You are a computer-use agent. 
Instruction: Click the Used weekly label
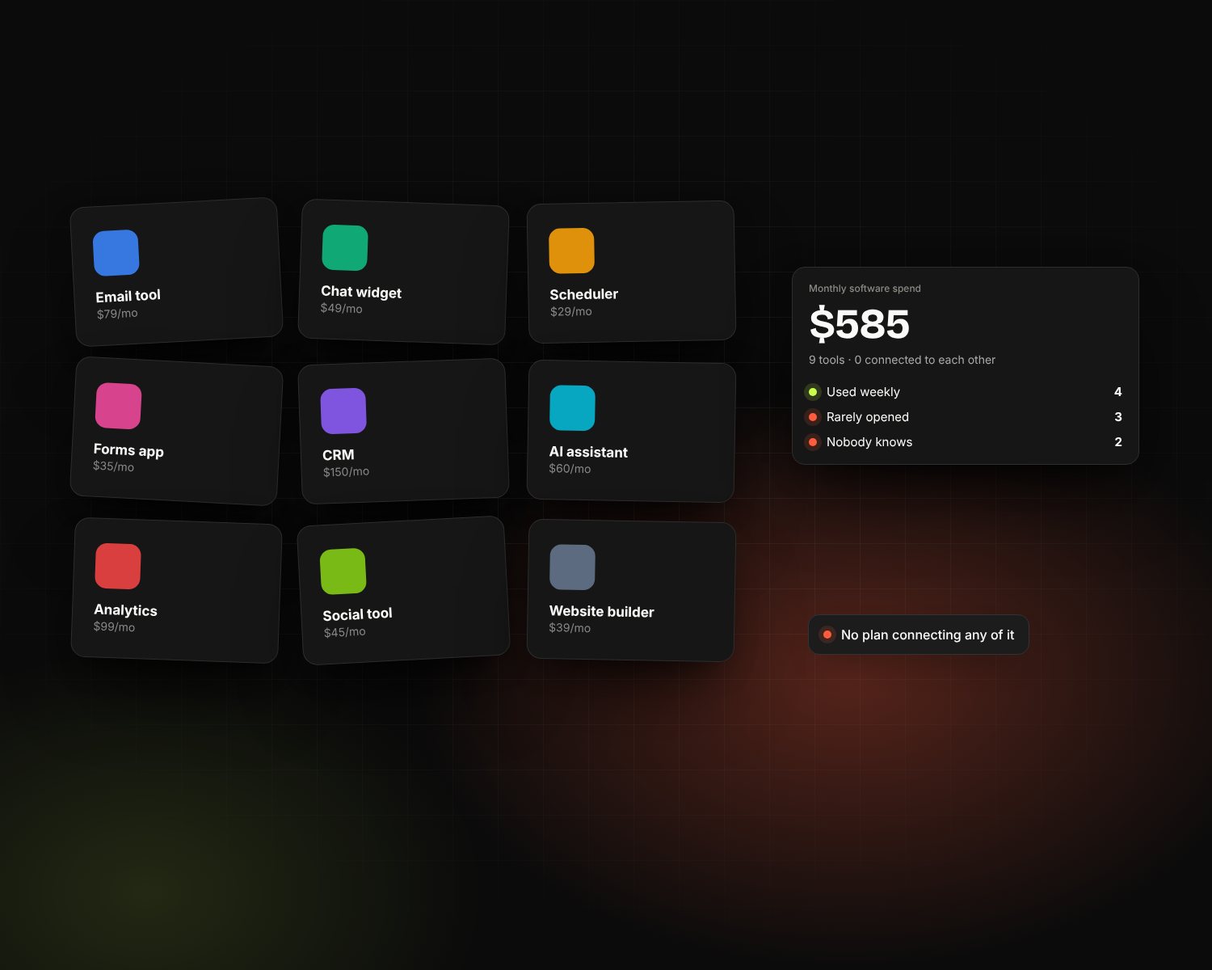[x=863, y=392]
